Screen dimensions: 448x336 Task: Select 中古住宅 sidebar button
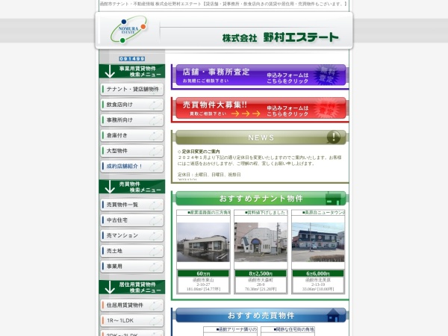tap(132, 220)
